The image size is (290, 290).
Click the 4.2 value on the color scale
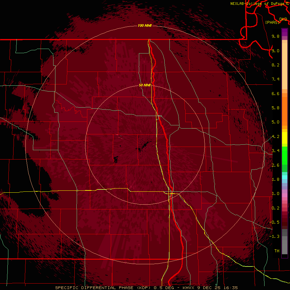(275, 137)
